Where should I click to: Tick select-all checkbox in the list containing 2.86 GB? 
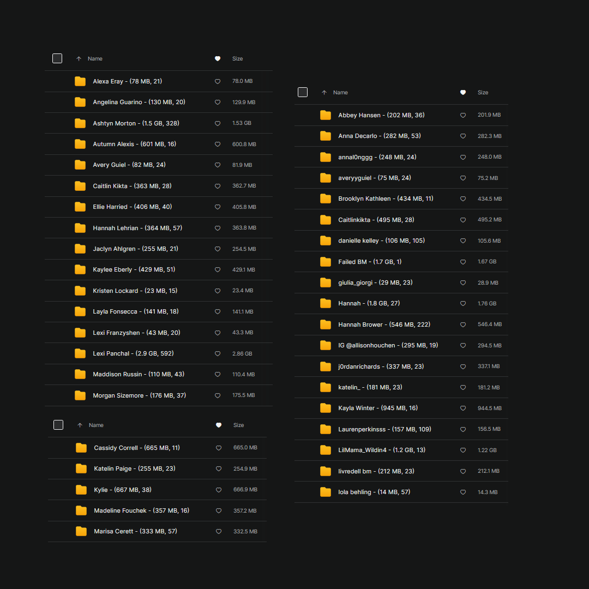point(57,58)
